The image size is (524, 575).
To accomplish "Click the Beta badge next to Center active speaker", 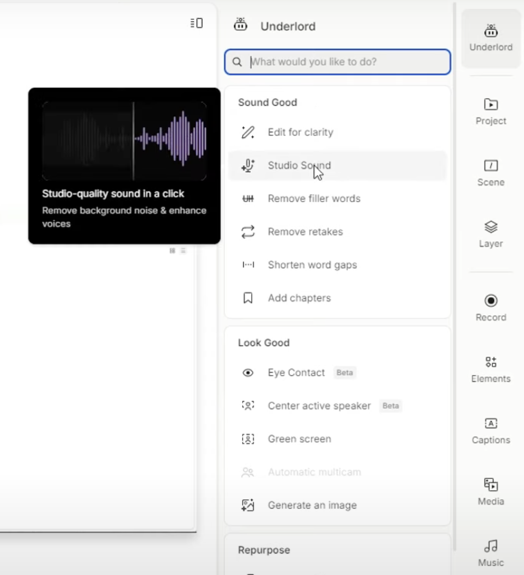I will tap(390, 406).
